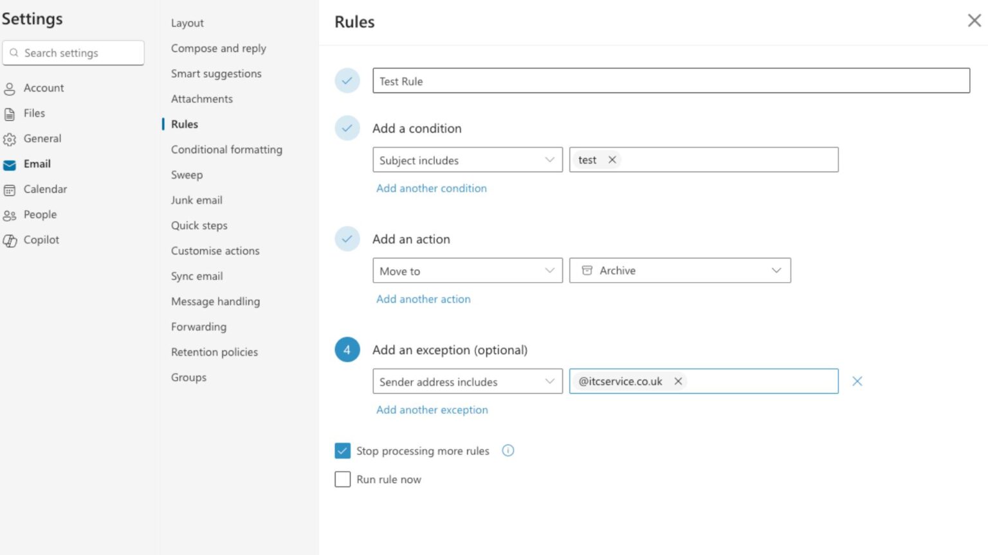The image size is (988, 555).
Task: Open the Junk email settings page
Action: pyautogui.click(x=197, y=200)
